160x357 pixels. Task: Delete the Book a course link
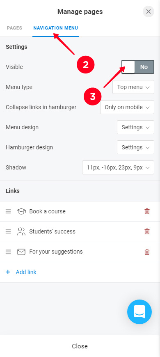147,211
